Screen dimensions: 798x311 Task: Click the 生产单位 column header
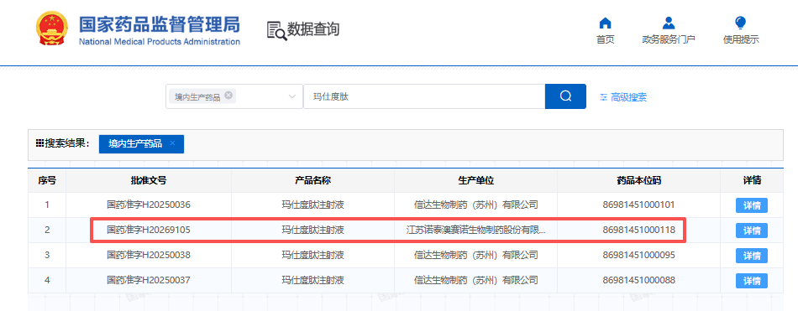pyautogui.click(x=475, y=180)
